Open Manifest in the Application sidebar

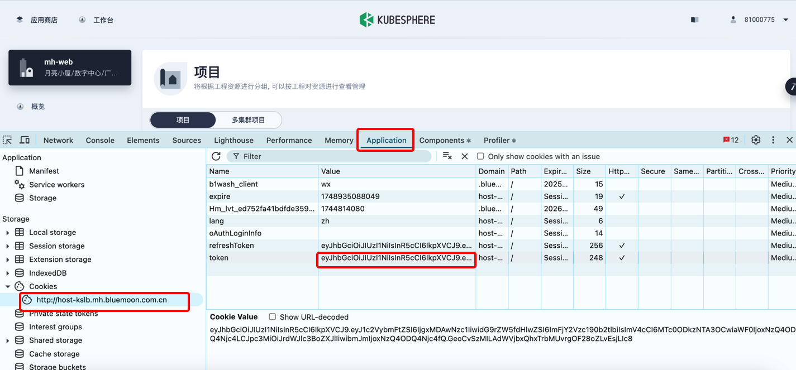click(44, 171)
